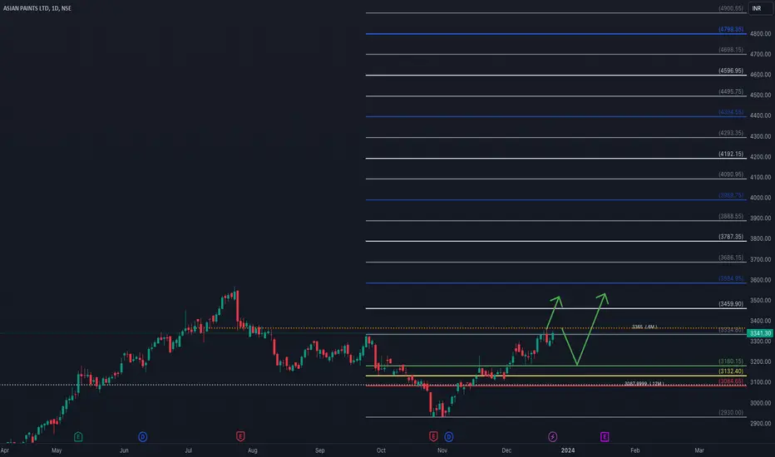Click the purple lightning event marker
Screen dimensions: 775x457
pos(553,437)
